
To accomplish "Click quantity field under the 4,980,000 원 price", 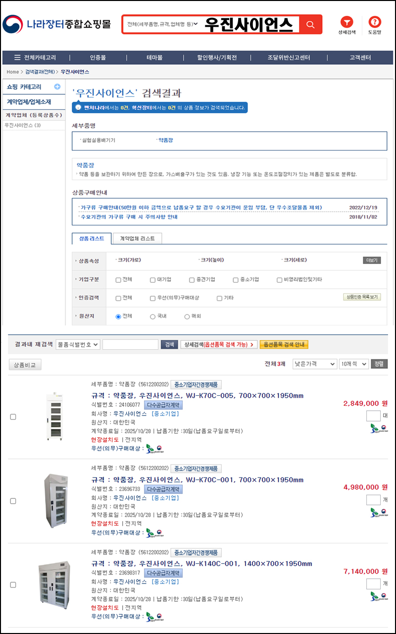I will point(374,500).
